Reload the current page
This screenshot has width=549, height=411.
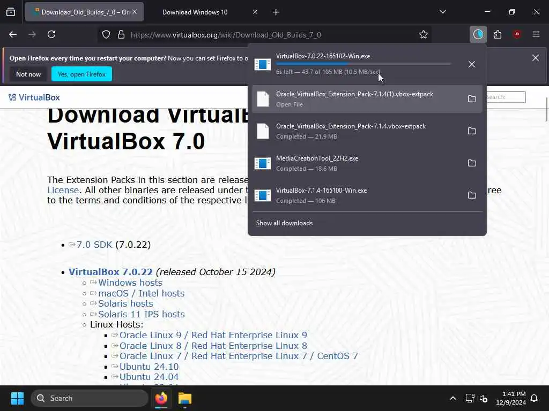pyautogui.click(x=51, y=34)
